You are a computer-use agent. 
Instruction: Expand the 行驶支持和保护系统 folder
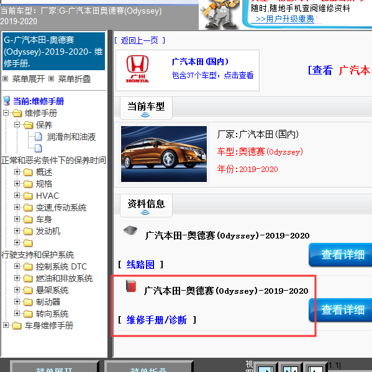click(17, 242)
